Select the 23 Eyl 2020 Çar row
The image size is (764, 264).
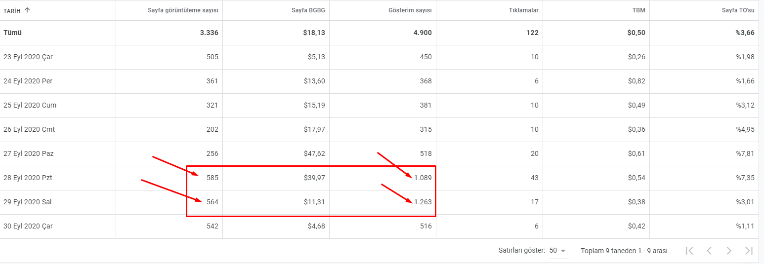380,57
